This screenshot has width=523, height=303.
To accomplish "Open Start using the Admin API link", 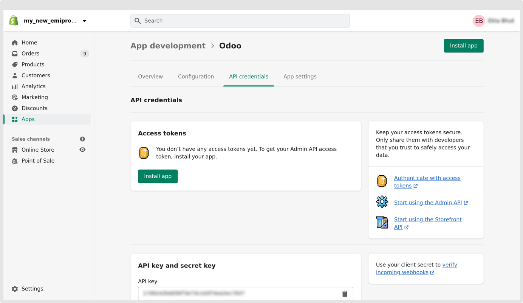I will [x=428, y=203].
